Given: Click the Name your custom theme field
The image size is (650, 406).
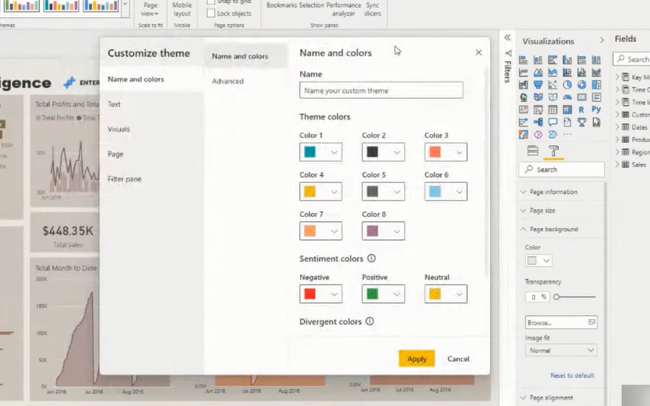Looking at the screenshot, I should [x=381, y=90].
